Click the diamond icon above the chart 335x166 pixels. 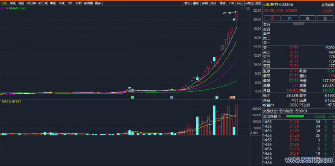pos(243,8)
